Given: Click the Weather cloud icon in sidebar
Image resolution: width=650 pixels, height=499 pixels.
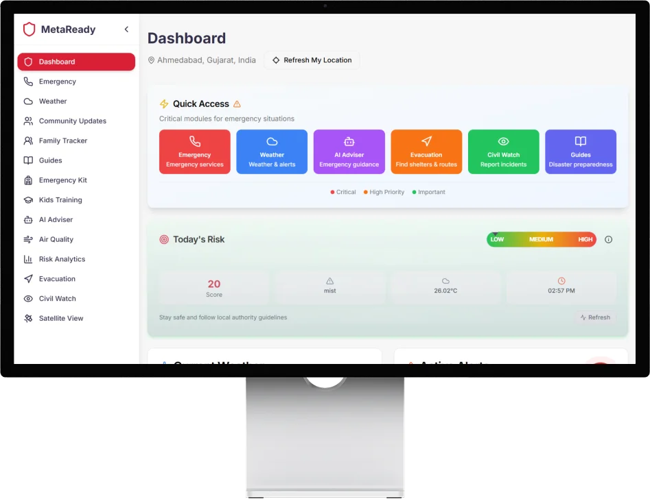Looking at the screenshot, I should [x=28, y=101].
